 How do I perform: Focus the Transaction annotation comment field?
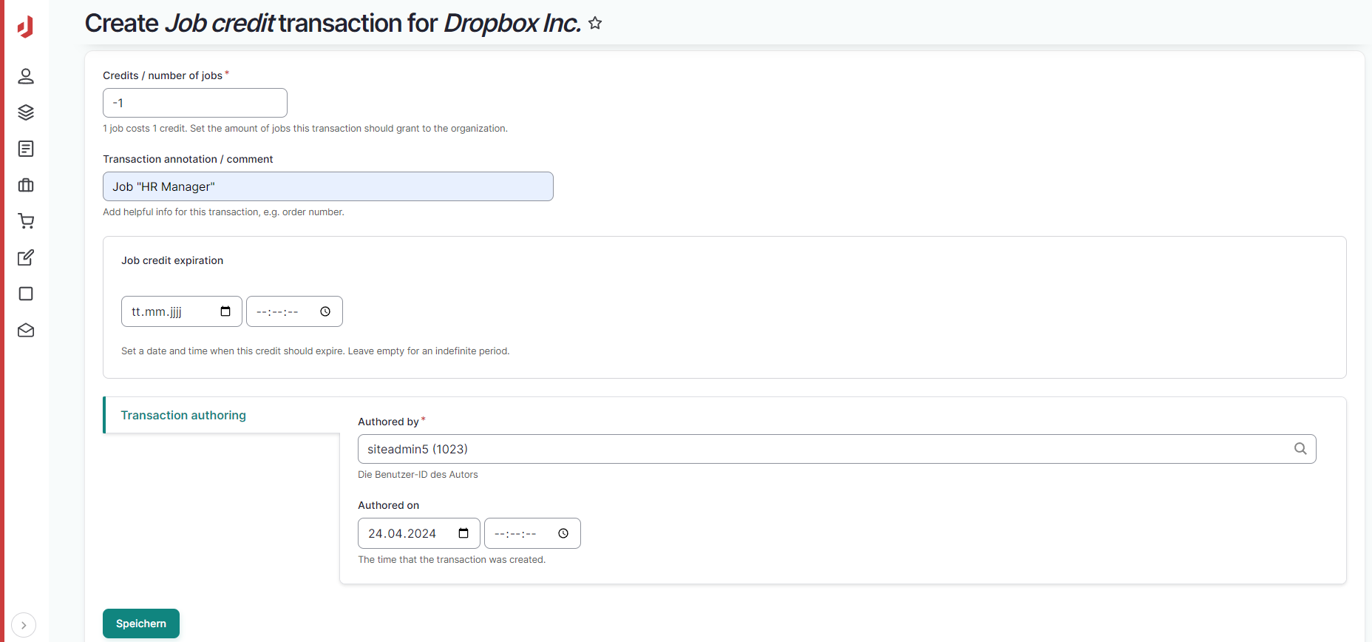coord(328,186)
